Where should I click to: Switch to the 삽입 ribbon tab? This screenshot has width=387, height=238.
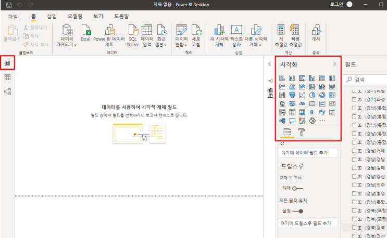point(52,16)
